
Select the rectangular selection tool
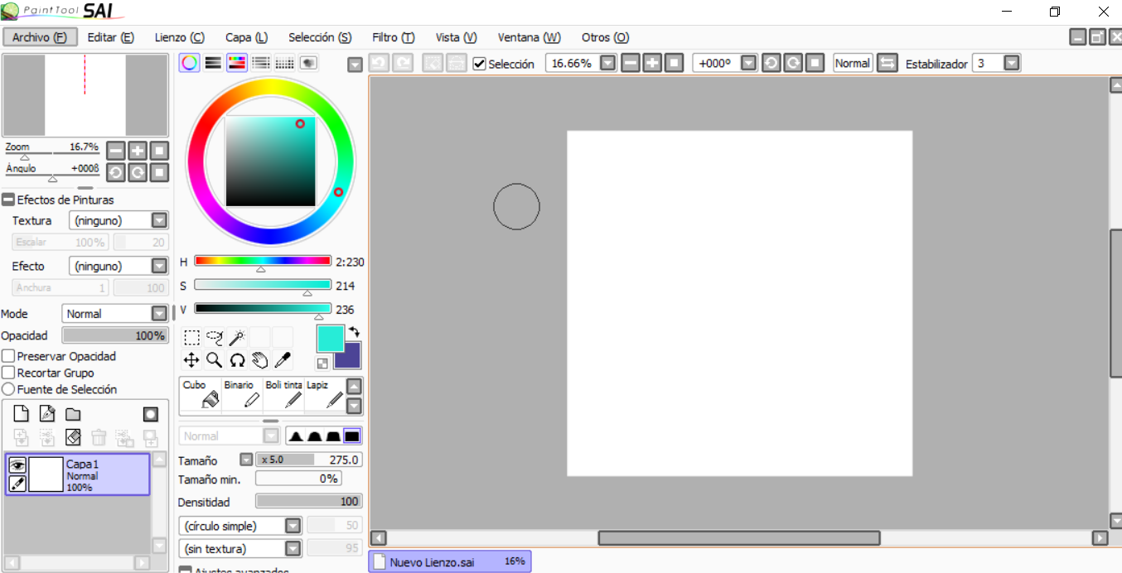point(191,337)
